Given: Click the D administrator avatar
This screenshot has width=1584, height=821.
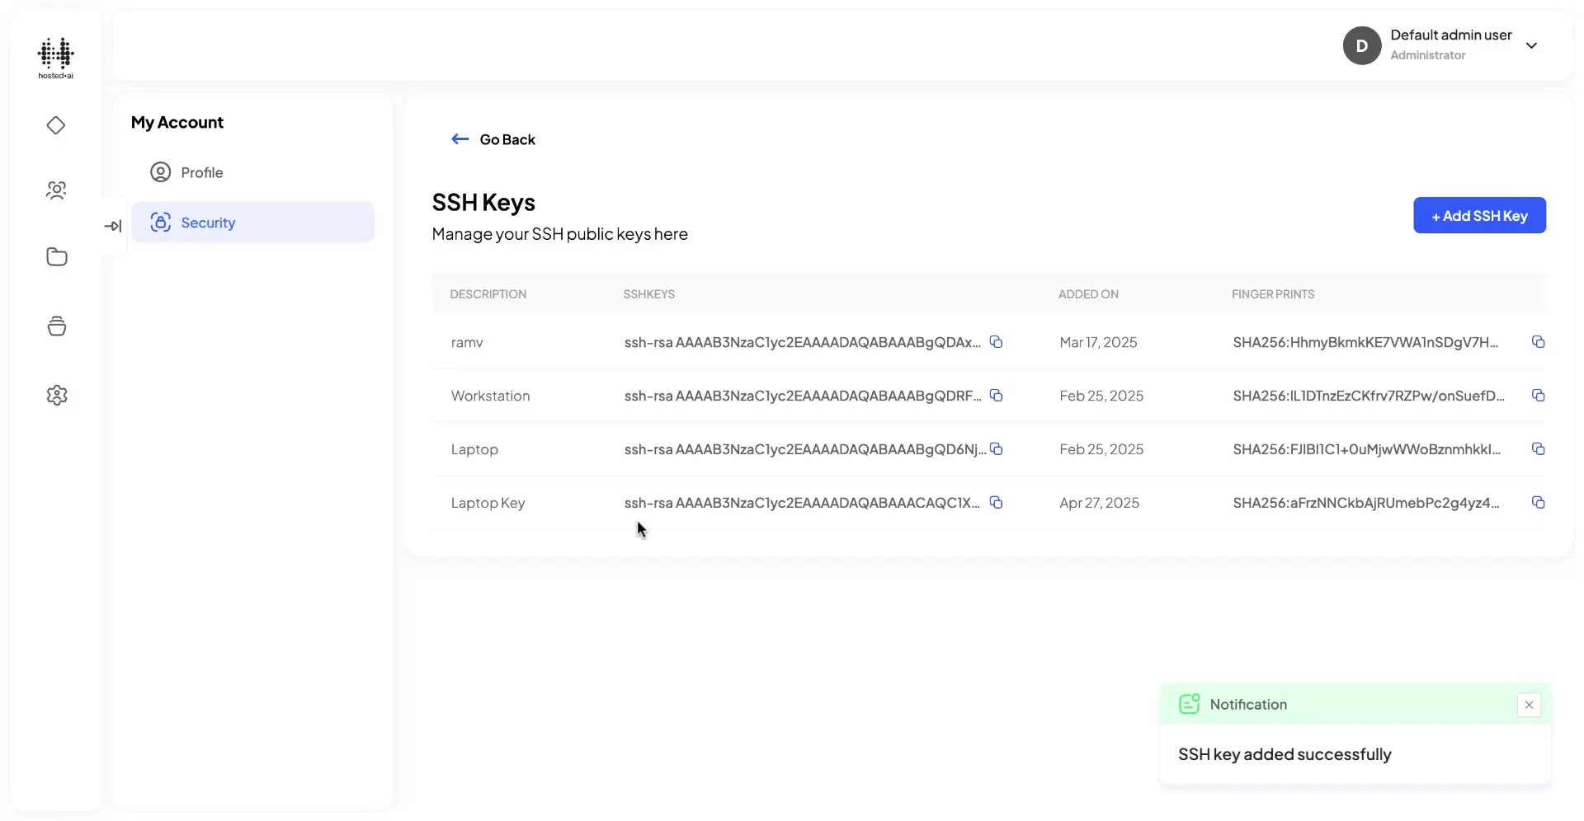Looking at the screenshot, I should 1361,45.
